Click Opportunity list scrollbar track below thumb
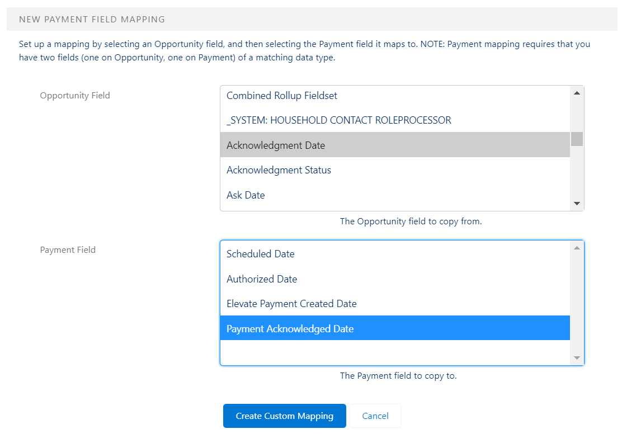The width and height of the screenshot is (622, 443). [577, 173]
